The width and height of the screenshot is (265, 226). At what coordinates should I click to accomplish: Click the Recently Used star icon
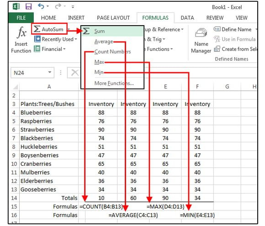37,39
